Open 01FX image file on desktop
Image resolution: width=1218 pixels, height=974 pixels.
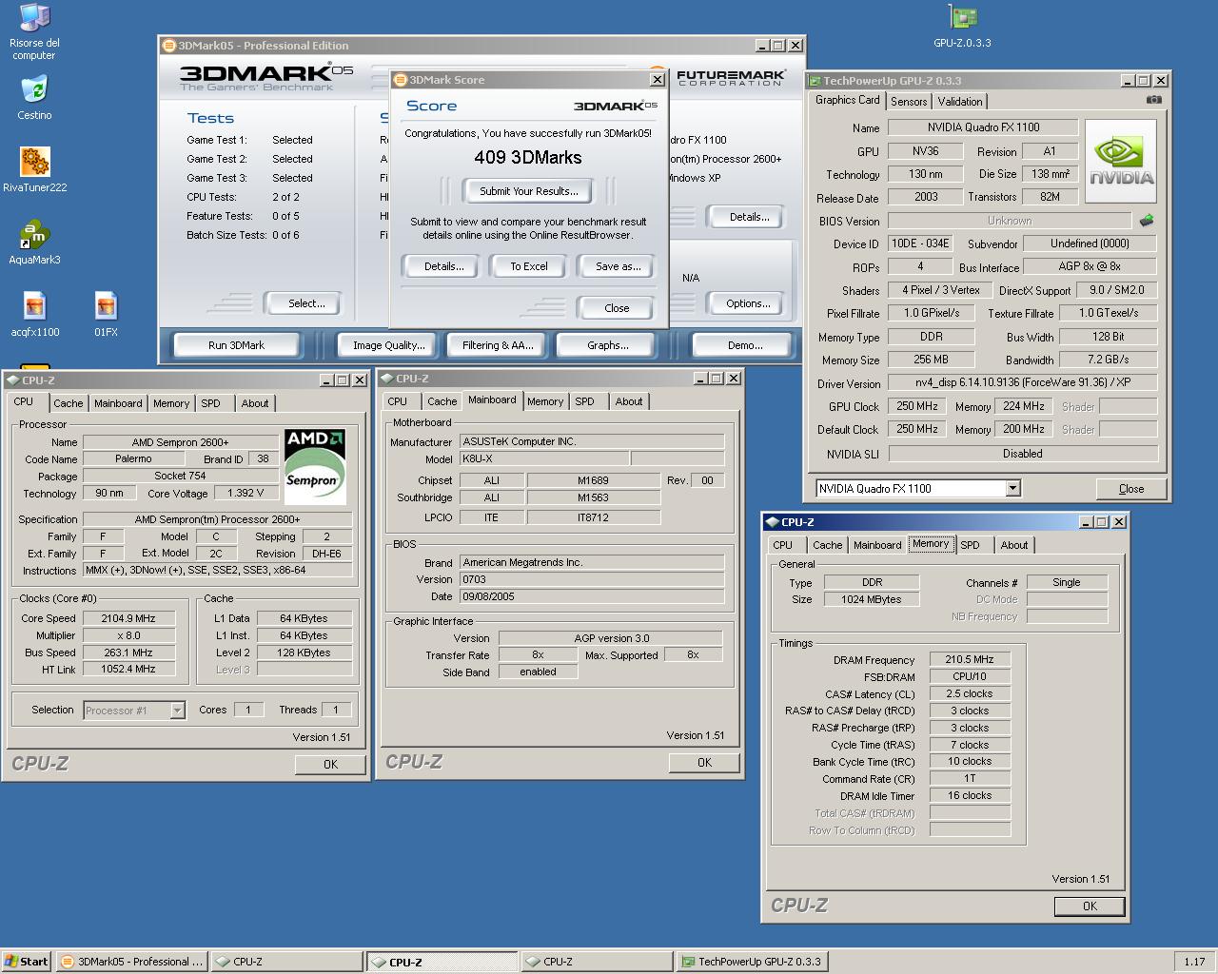106,314
